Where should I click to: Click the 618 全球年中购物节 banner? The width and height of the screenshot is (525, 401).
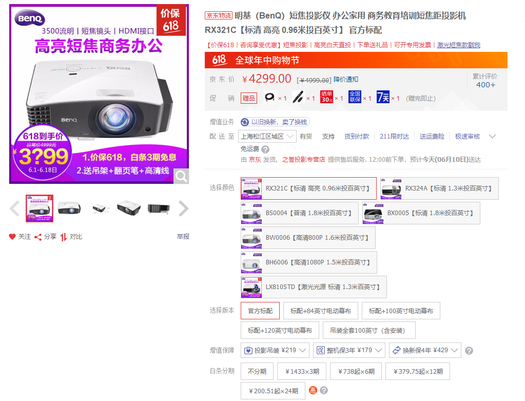(x=356, y=60)
